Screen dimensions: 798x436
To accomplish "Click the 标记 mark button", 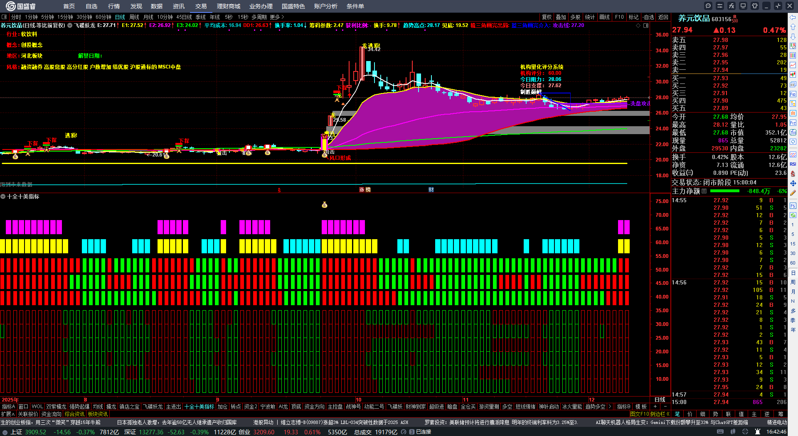I will point(633,17).
